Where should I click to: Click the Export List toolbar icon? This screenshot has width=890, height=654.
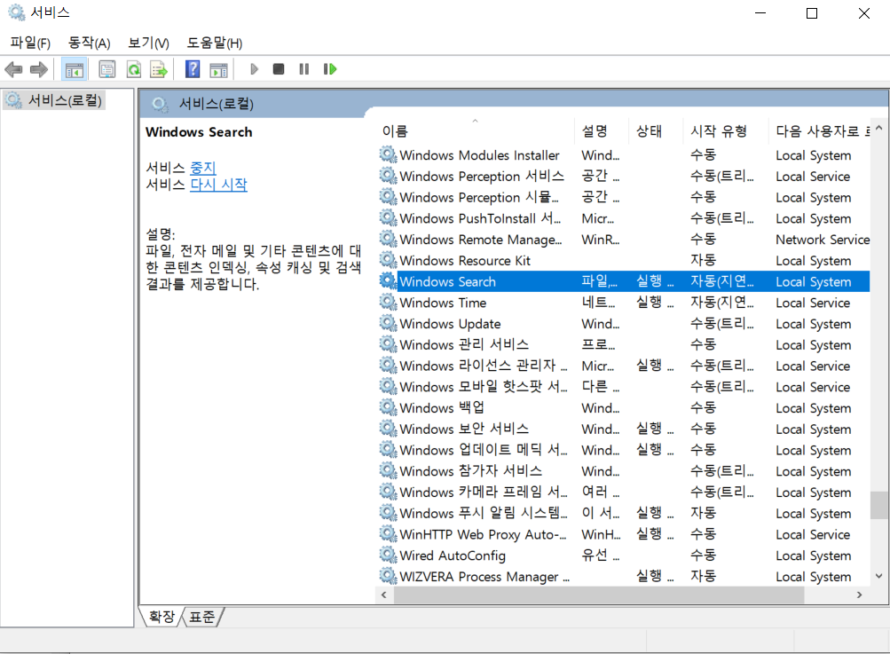click(158, 69)
